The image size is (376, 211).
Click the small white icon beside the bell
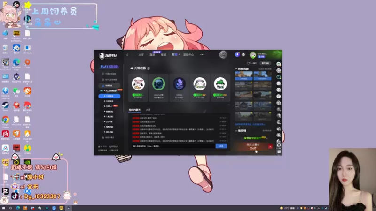243,54
